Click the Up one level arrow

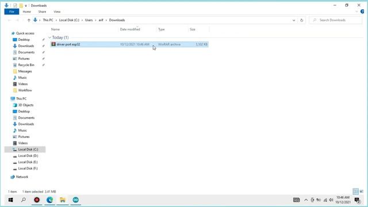click(x=29, y=20)
